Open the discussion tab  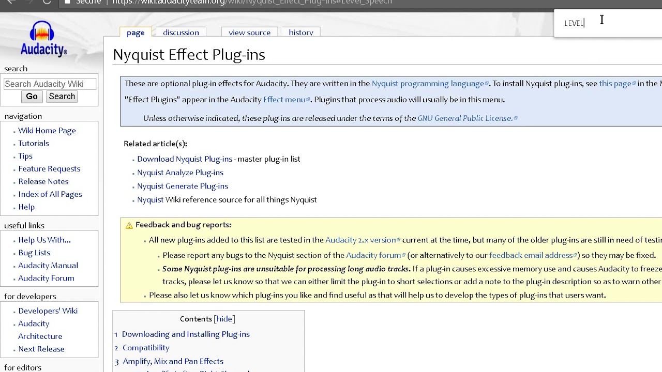click(x=181, y=33)
